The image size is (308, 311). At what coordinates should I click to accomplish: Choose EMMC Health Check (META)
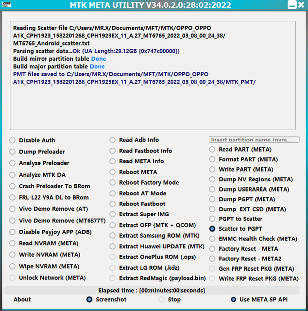pos(212,239)
